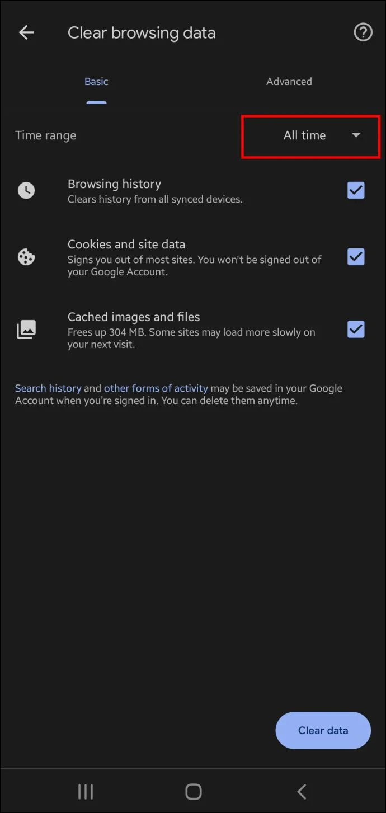The width and height of the screenshot is (386, 813).
Task: Click the clock icon beside Browsing history
Action: [26, 190]
